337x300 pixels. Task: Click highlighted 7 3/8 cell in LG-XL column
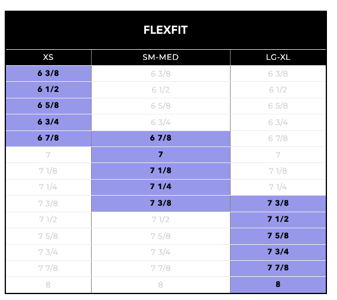(x=278, y=203)
